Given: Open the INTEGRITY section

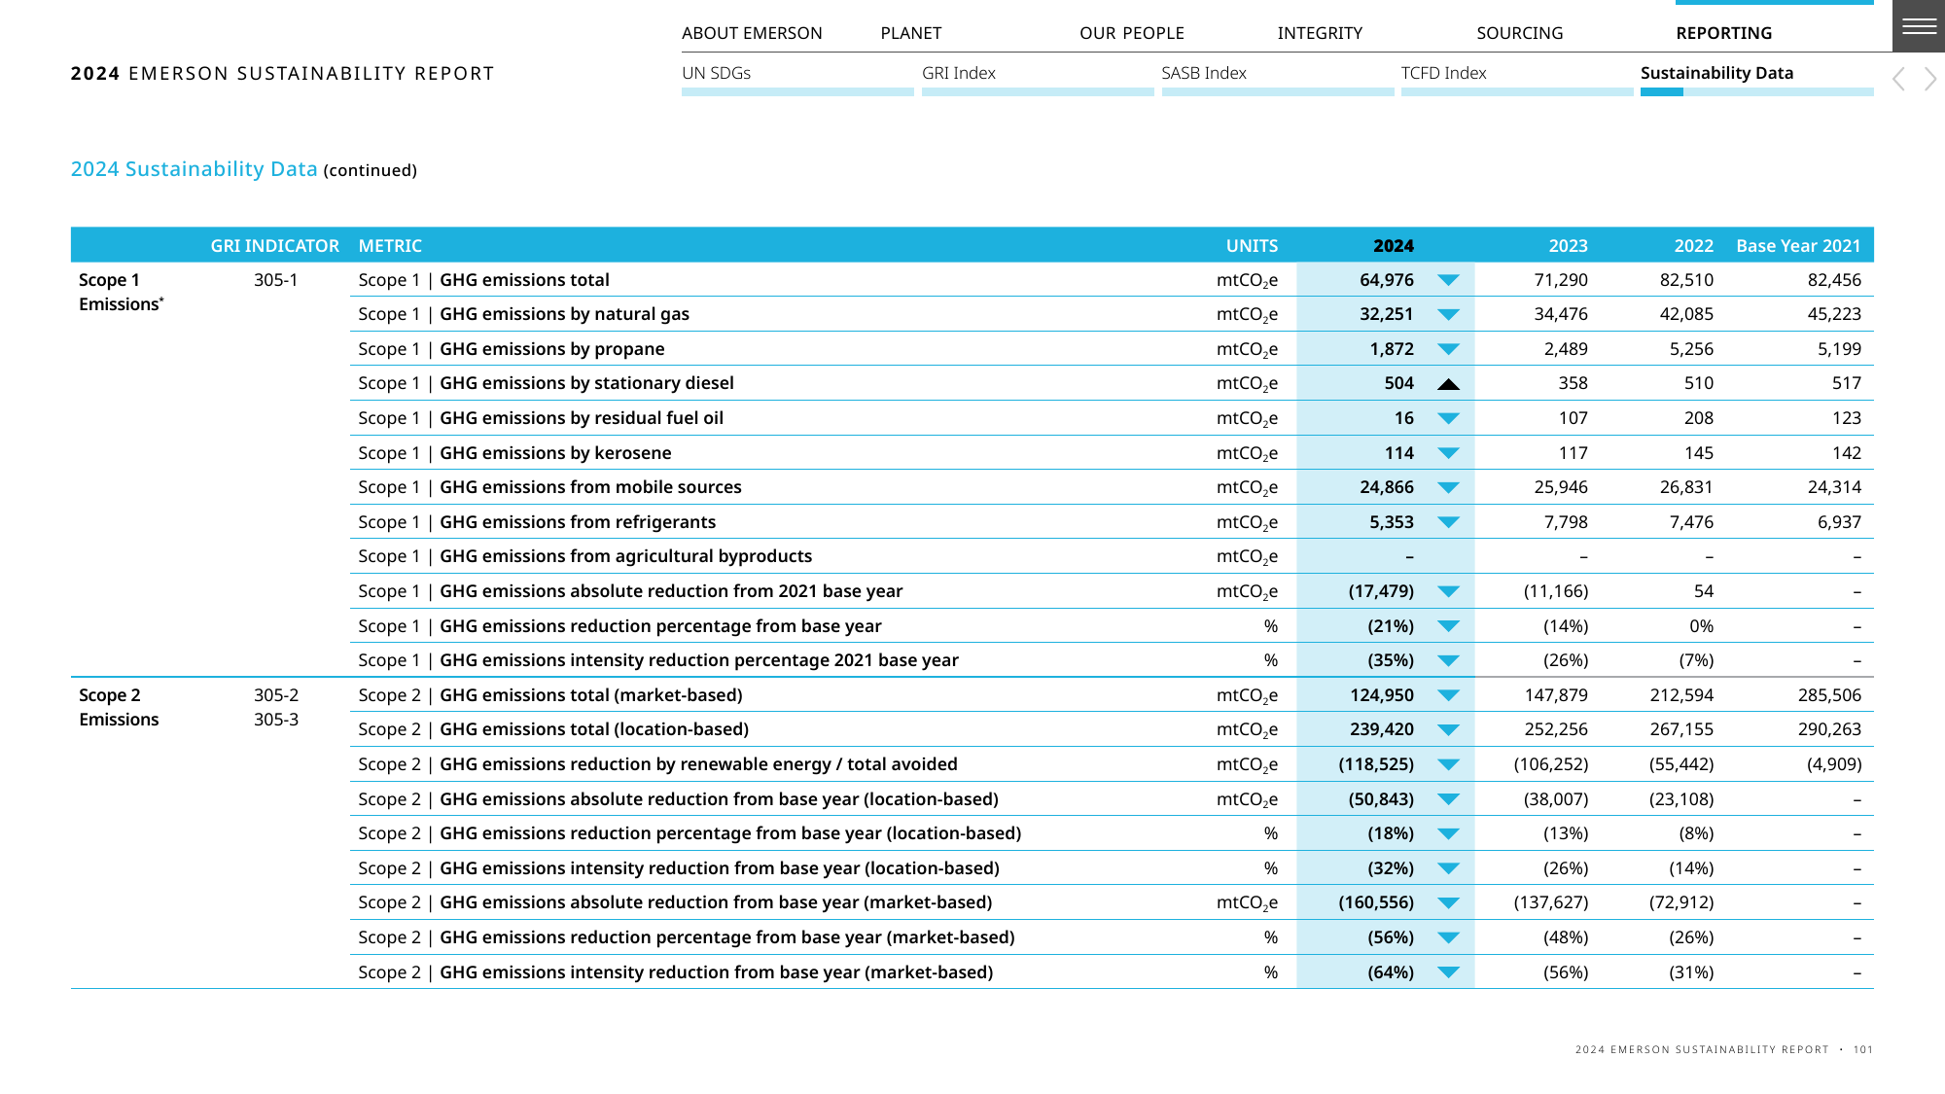Looking at the screenshot, I should click(x=1320, y=33).
